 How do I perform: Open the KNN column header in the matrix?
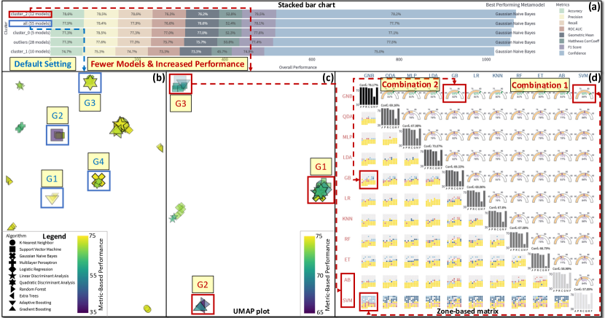(497, 76)
